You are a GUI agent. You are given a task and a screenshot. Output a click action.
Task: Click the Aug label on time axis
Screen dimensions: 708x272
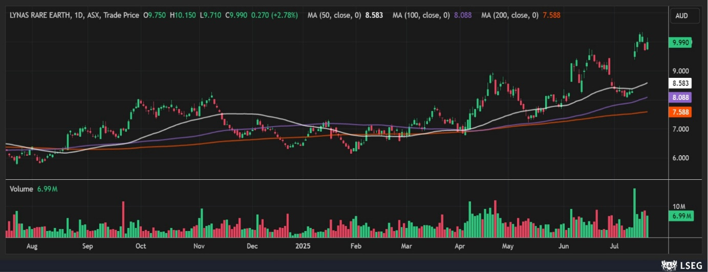click(x=32, y=246)
